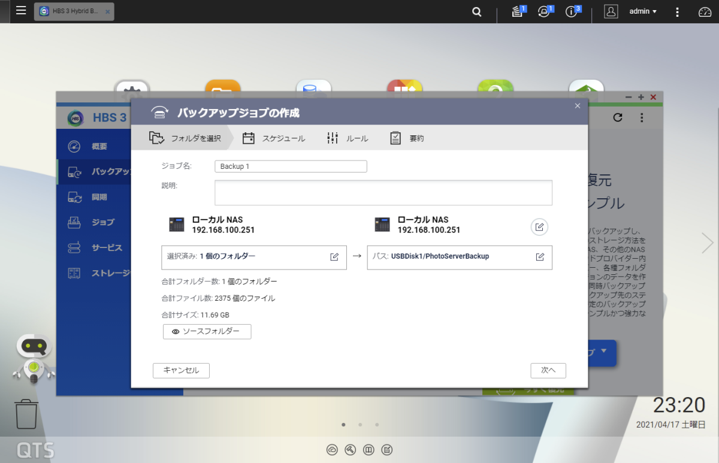Click the キャンセル button
The width and height of the screenshot is (719, 463).
point(181,370)
